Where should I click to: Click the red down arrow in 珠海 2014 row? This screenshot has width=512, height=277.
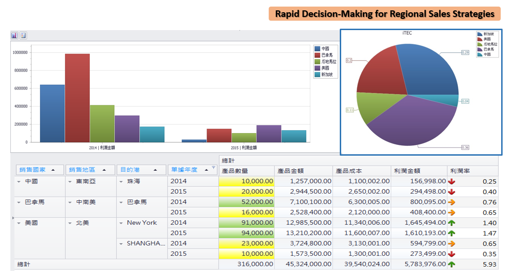(451, 181)
